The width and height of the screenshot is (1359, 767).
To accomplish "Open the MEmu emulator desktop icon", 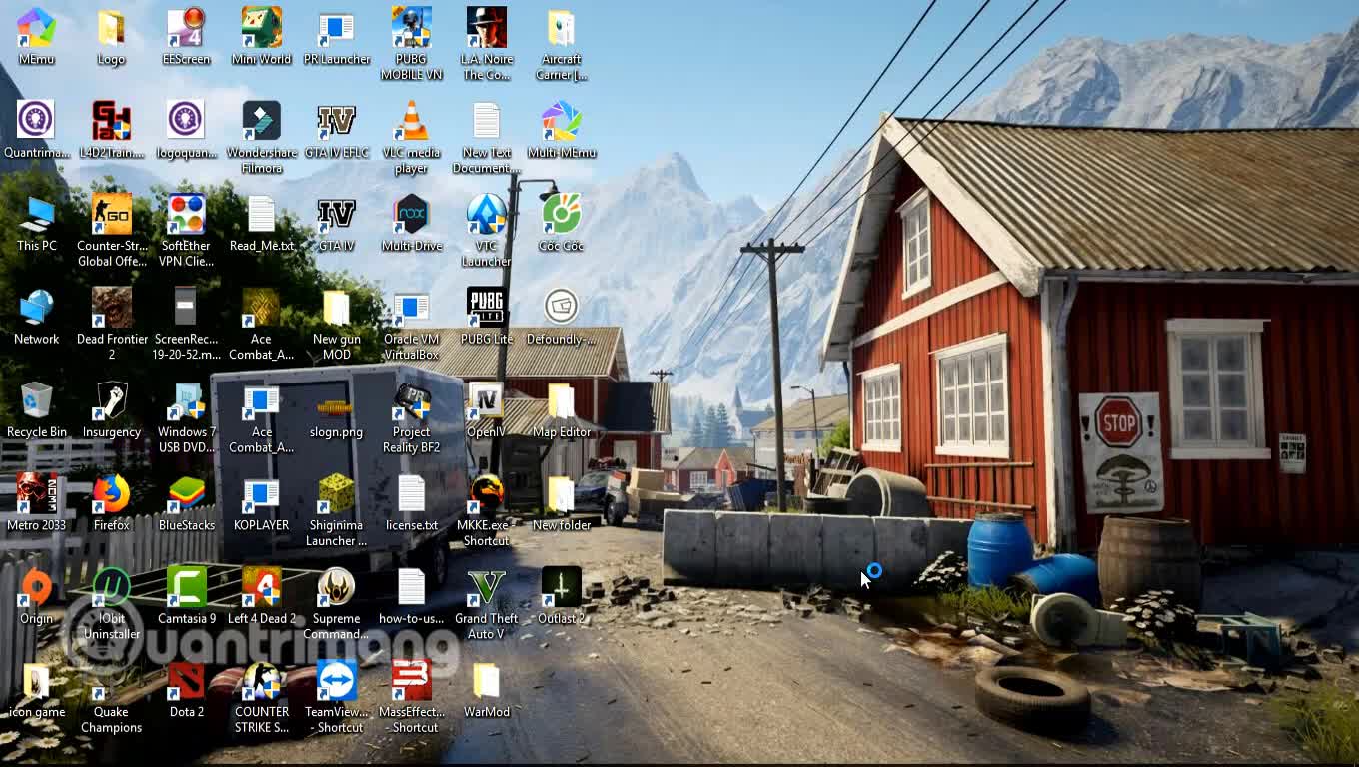I will point(37,37).
